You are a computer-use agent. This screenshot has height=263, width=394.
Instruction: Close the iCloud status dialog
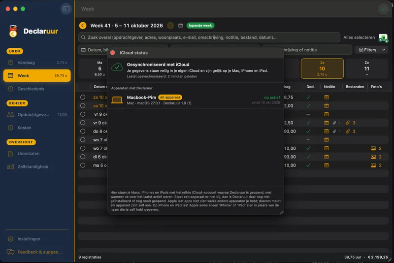[x=113, y=53]
